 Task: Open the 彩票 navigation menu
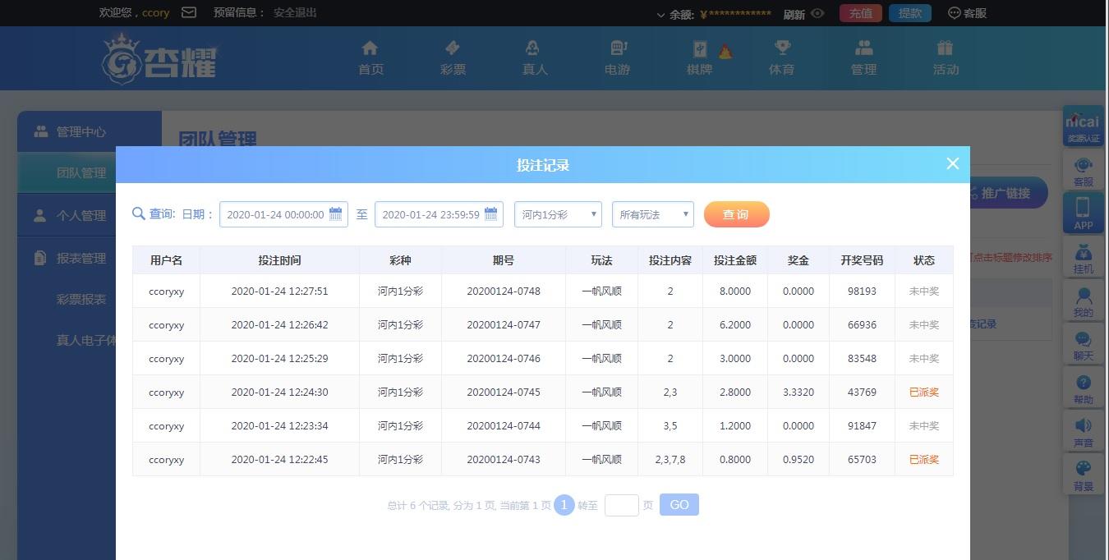pos(453,57)
